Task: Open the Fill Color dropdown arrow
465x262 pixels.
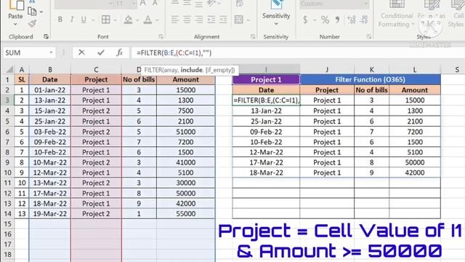Action: [x=137, y=20]
